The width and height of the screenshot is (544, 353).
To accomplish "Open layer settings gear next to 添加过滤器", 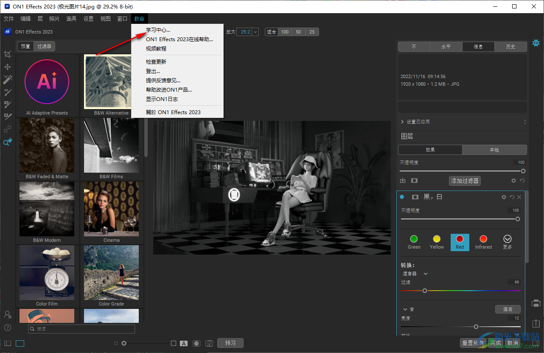I will [x=513, y=181].
